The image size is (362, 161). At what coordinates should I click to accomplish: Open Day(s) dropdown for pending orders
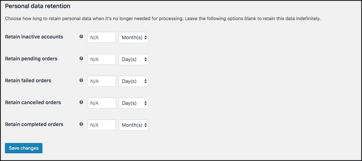(133, 59)
